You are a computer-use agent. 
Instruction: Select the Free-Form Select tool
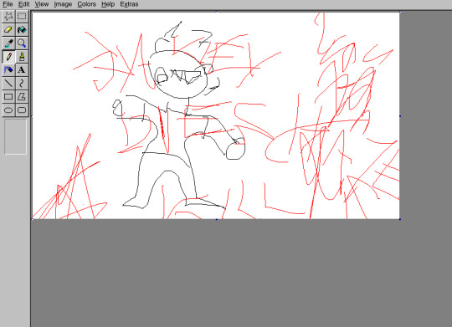[8, 16]
